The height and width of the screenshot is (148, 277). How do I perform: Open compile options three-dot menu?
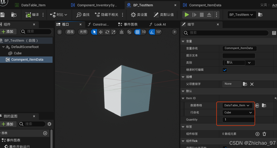(x=43, y=15)
